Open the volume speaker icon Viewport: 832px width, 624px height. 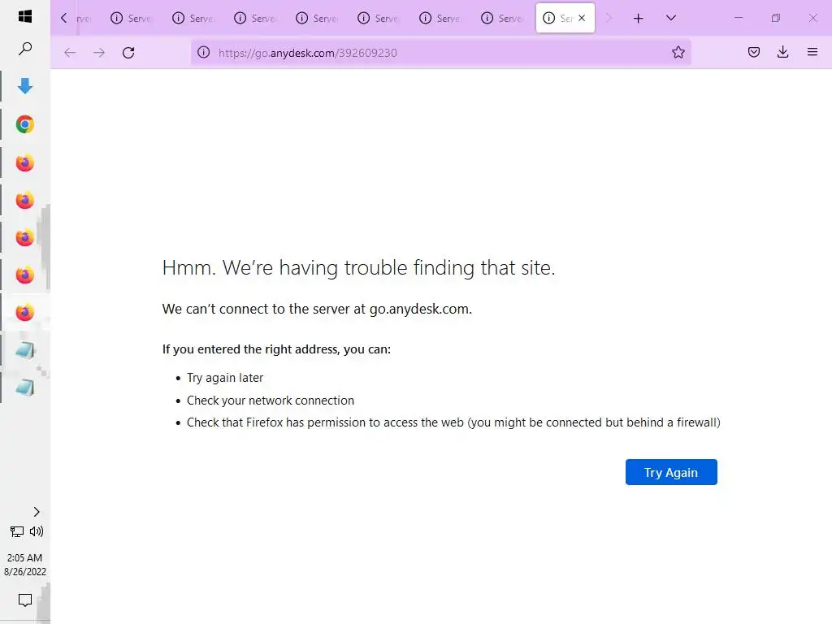(37, 531)
